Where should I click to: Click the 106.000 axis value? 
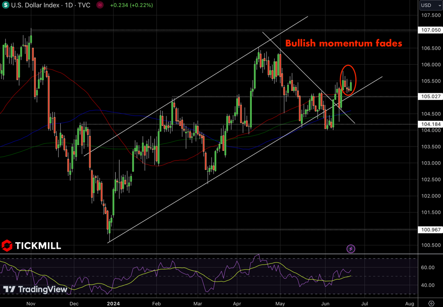pos(431,64)
